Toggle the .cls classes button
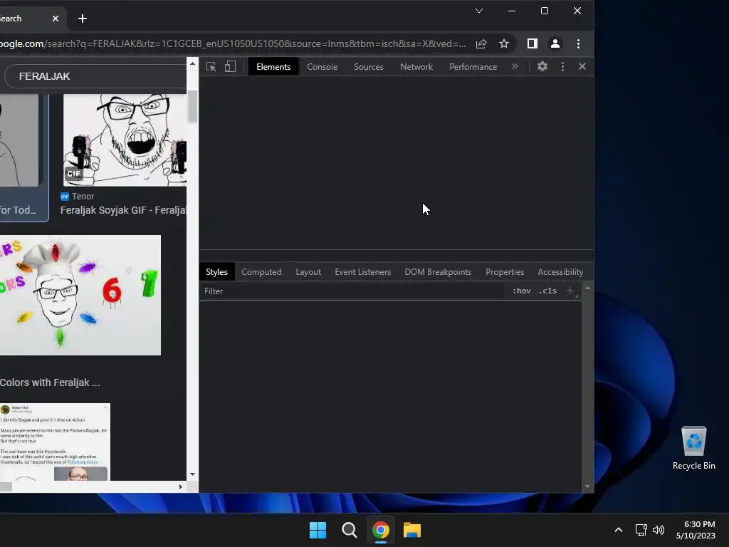The width and height of the screenshot is (729, 547). pyautogui.click(x=547, y=291)
